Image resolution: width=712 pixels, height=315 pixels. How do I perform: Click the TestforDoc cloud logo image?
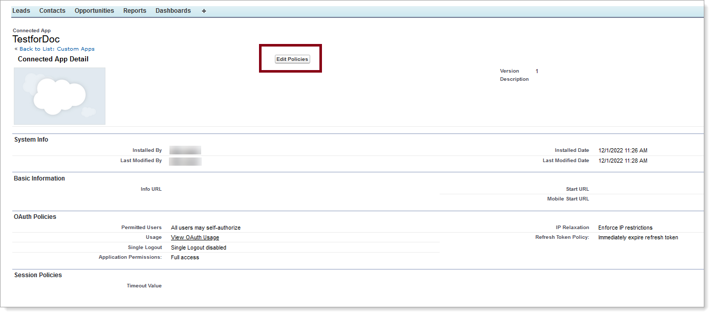[x=59, y=96]
